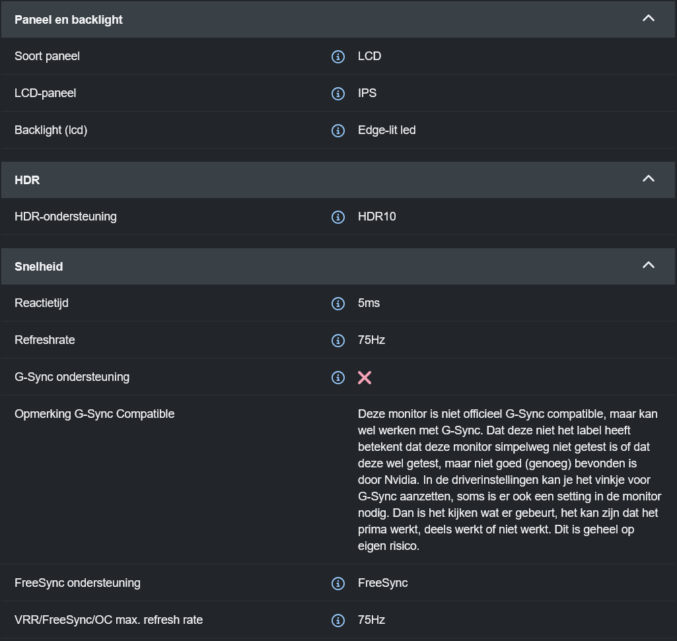Collapse Paneel en backlight section via chevron
This screenshot has height=641, width=677.
[648, 18]
